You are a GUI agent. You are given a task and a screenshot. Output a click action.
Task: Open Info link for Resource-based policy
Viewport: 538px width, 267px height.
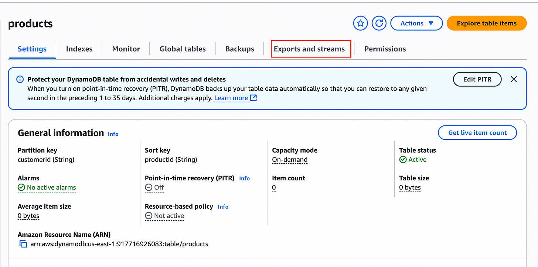pyautogui.click(x=223, y=207)
